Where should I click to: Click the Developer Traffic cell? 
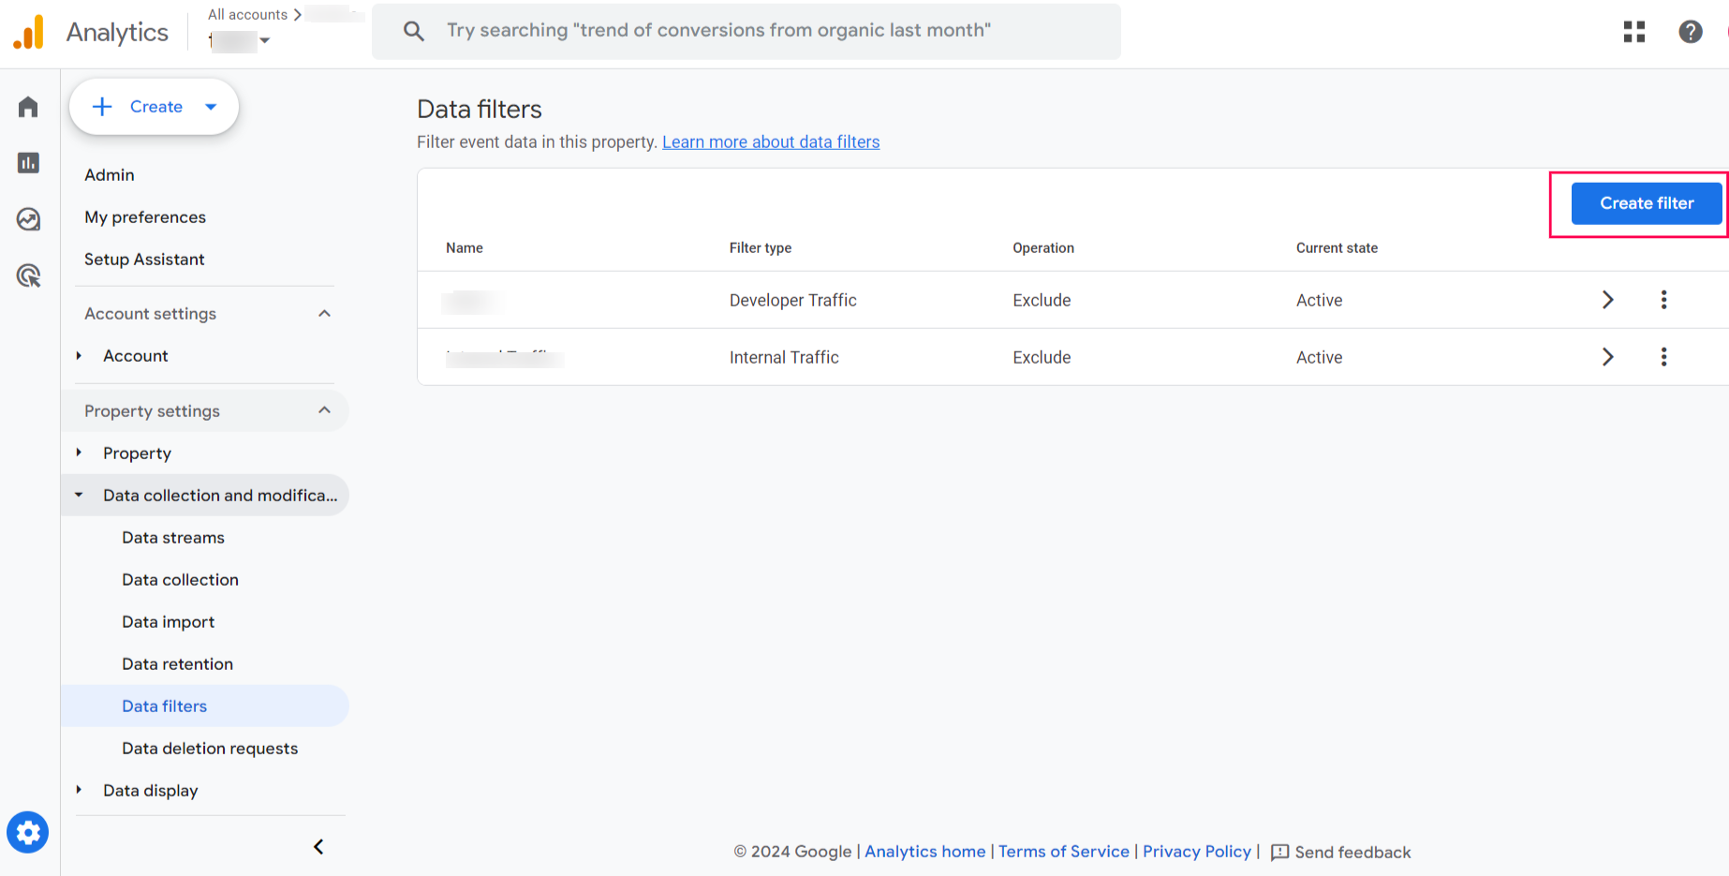[793, 301]
